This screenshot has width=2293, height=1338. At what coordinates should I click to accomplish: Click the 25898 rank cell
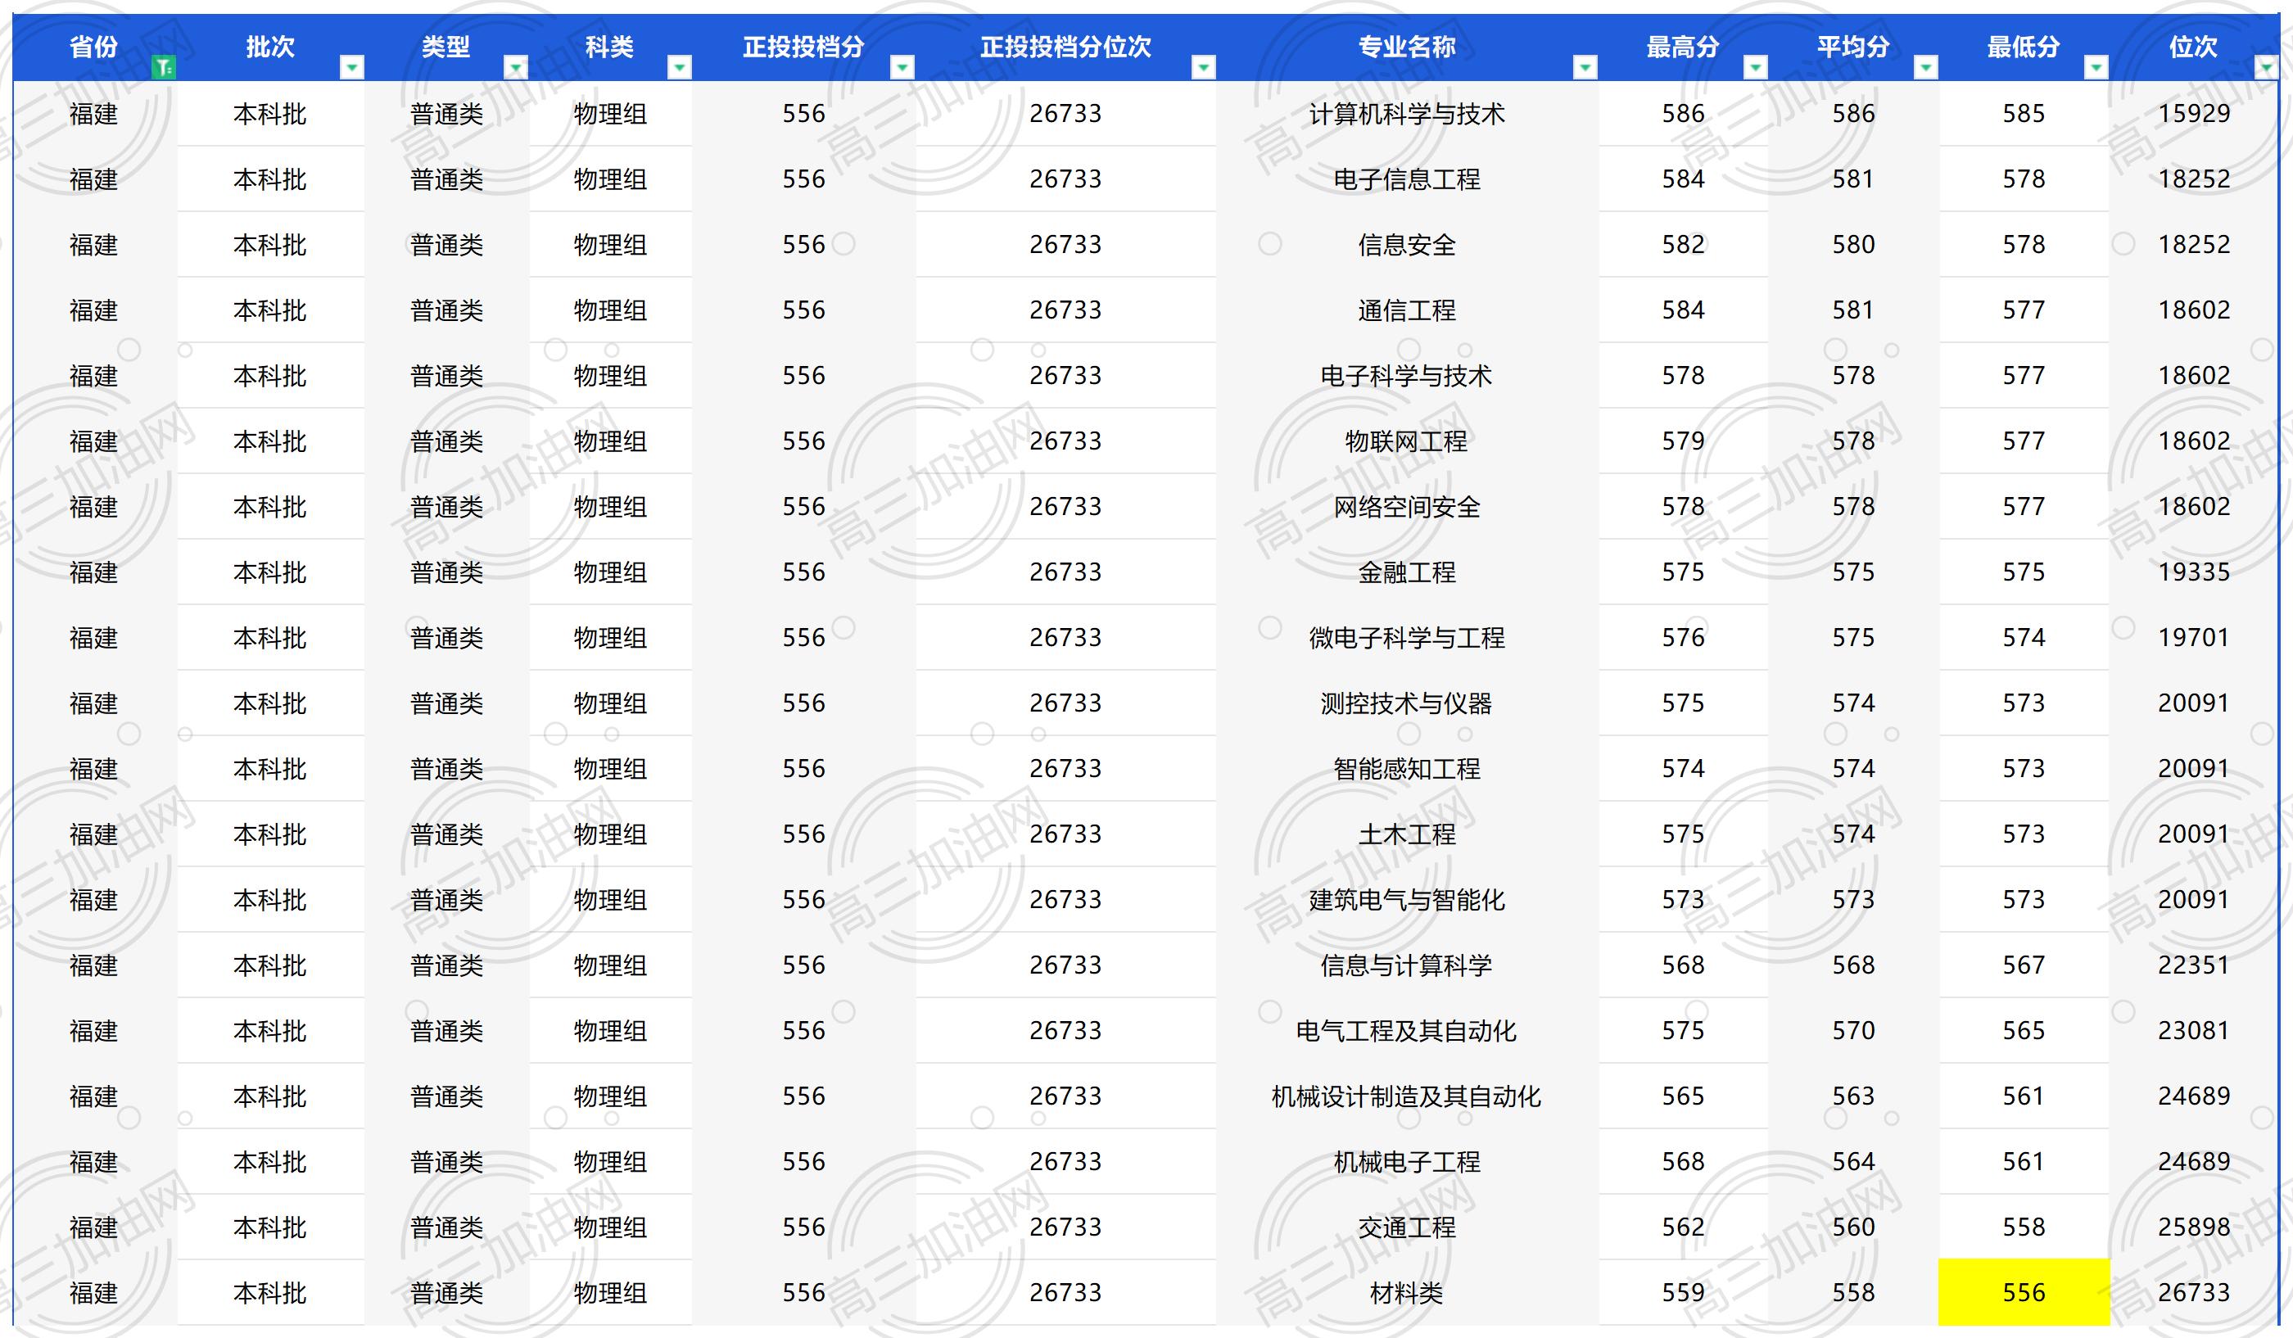click(x=2194, y=1227)
